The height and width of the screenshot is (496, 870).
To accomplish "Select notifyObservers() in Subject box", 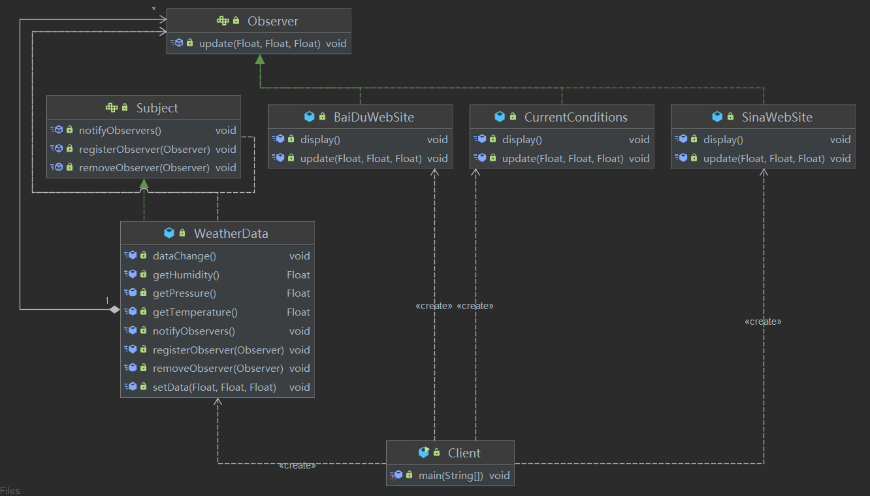I will [144, 131].
